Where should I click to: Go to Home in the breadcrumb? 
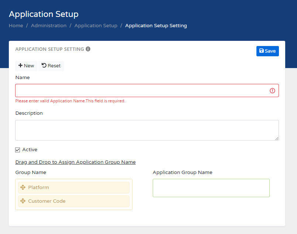[16, 26]
